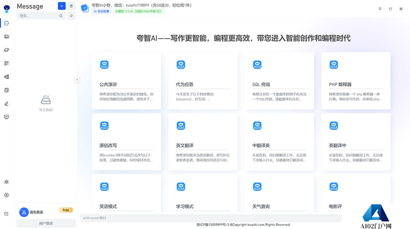Open the planet explore sidebar icon
Image resolution: width=410 pixels, height=229 pixels.
(x=6, y=50)
